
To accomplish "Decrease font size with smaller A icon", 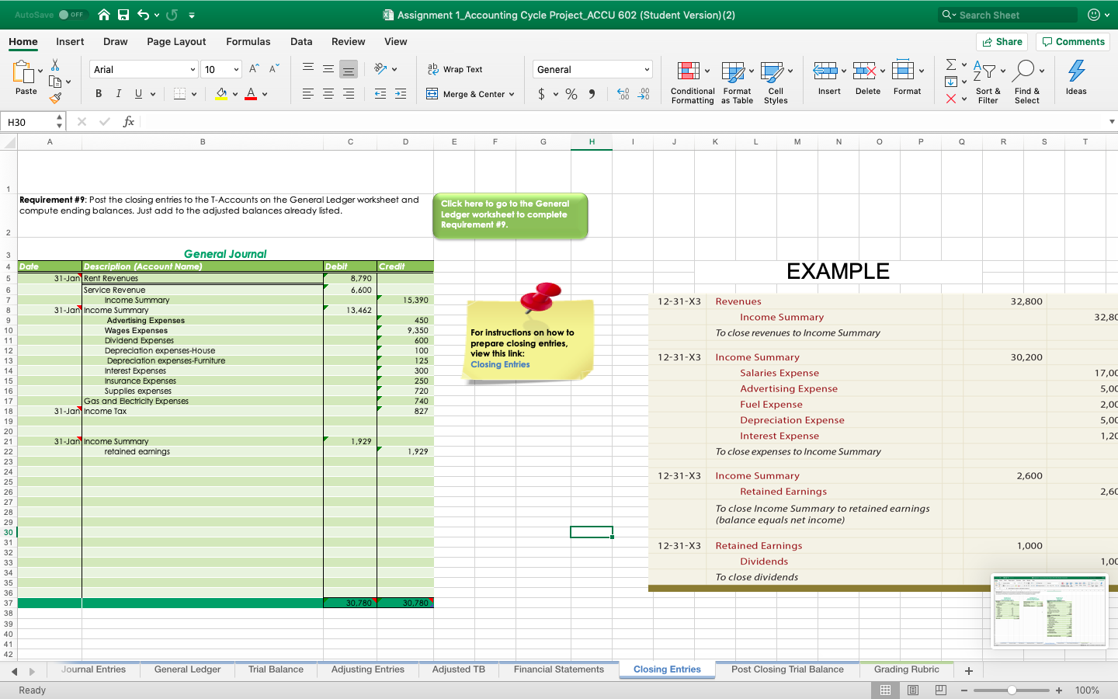I will [x=274, y=69].
